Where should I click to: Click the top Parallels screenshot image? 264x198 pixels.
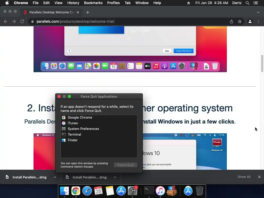click(x=130, y=49)
